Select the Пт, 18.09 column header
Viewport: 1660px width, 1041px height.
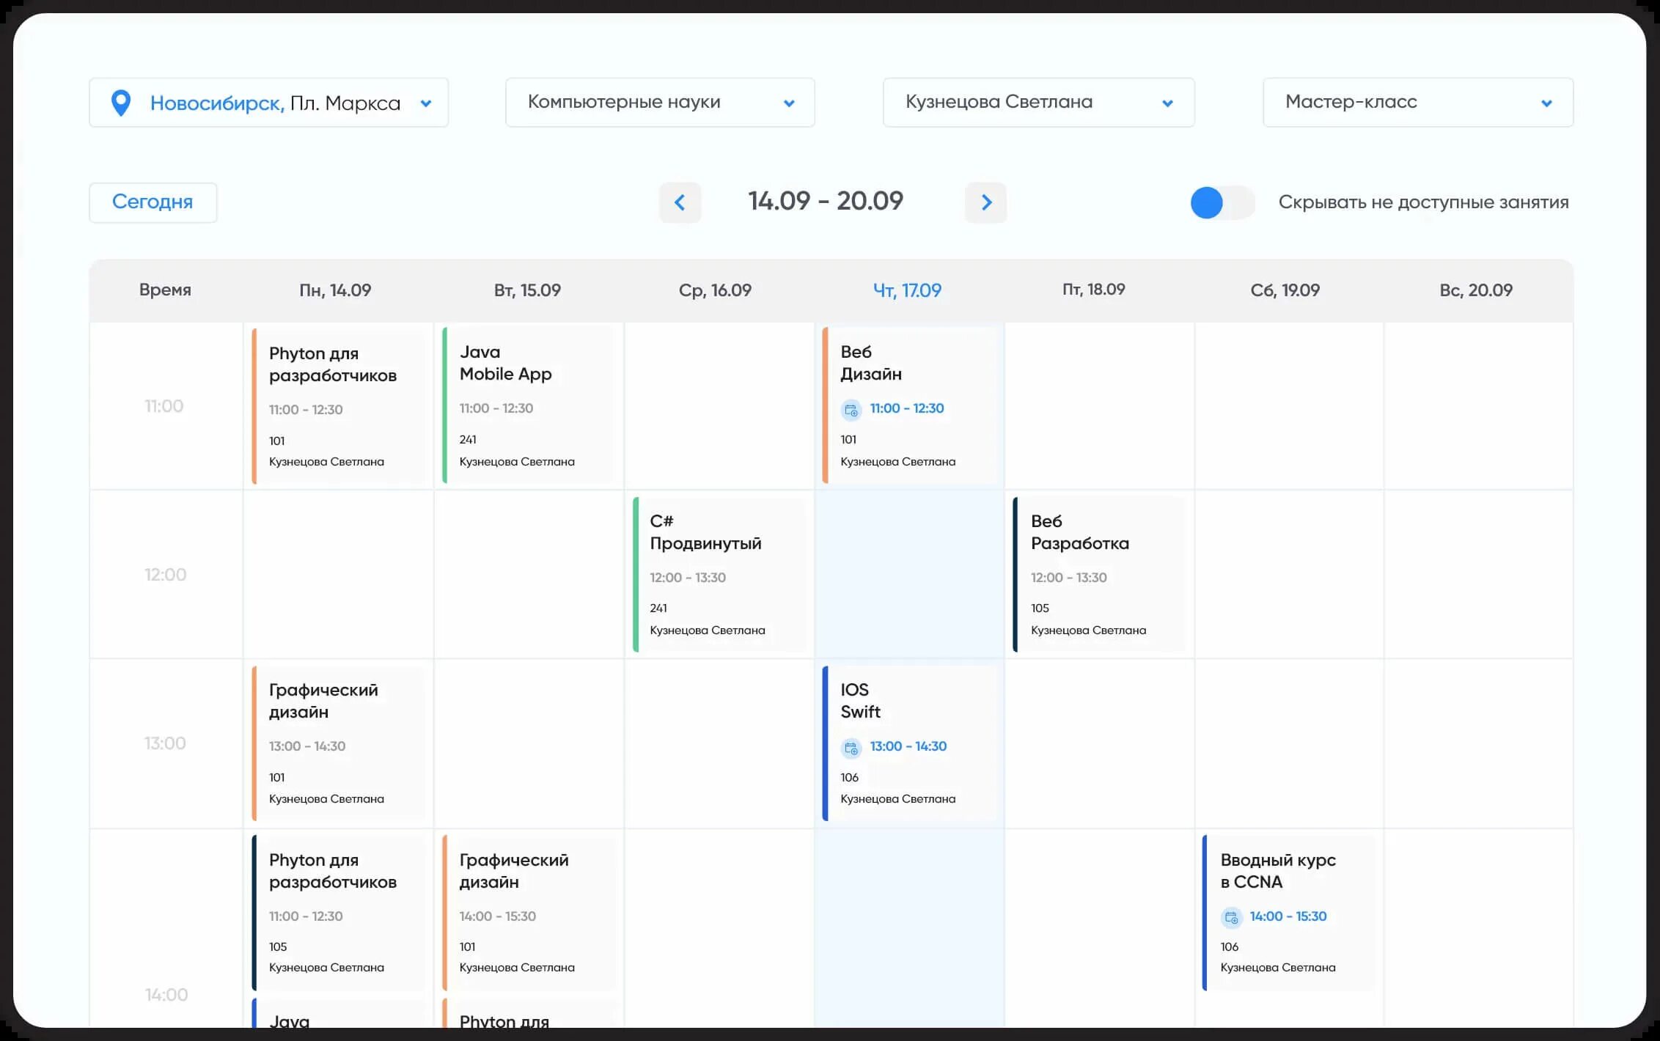tap(1093, 290)
